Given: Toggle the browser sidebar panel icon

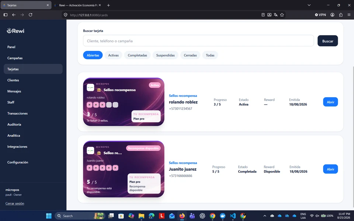Looking at the screenshot, I should click(x=6, y=15).
